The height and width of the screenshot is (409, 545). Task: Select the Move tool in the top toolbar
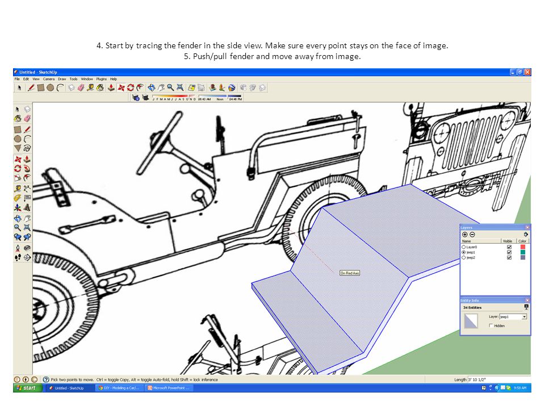121,87
